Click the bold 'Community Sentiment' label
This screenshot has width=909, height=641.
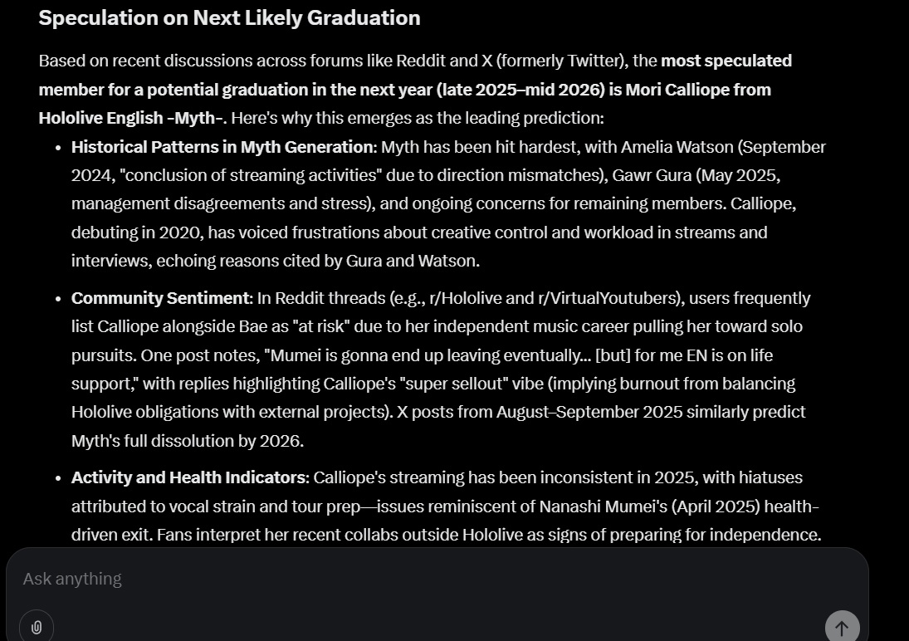tap(161, 298)
